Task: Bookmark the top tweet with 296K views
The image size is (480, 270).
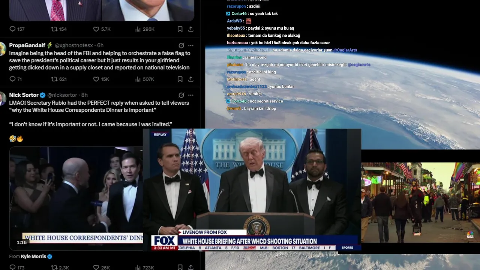Action: click(180, 29)
